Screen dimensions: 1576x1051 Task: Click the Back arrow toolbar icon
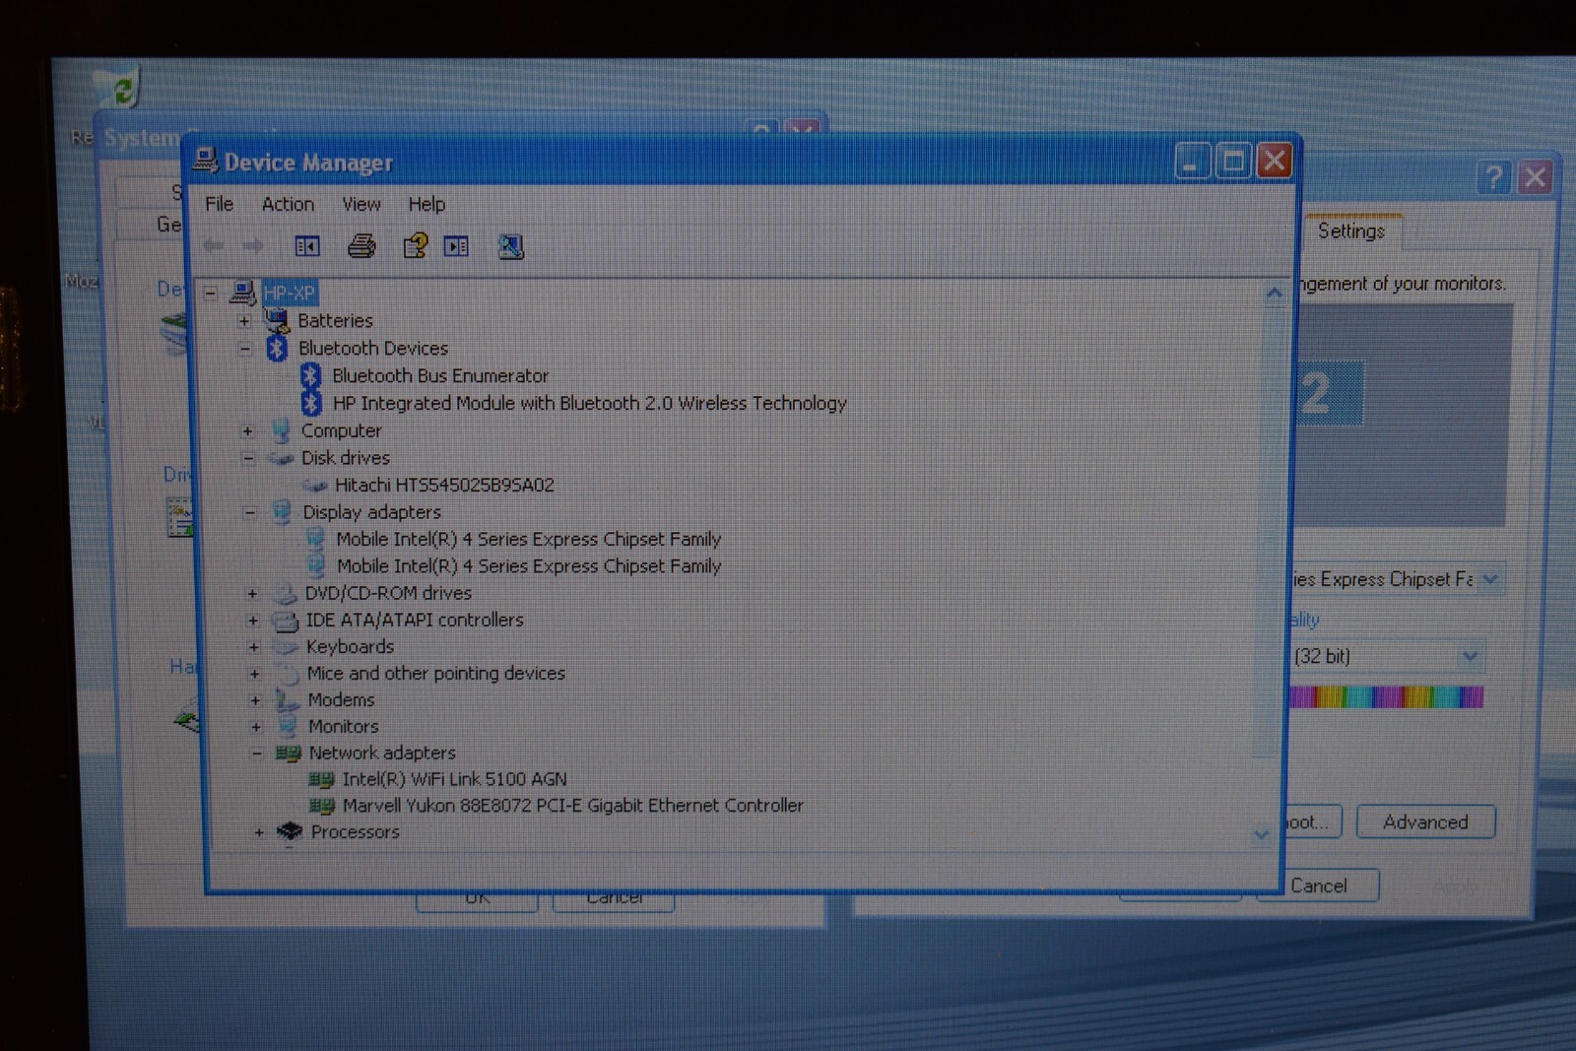pyautogui.click(x=214, y=246)
